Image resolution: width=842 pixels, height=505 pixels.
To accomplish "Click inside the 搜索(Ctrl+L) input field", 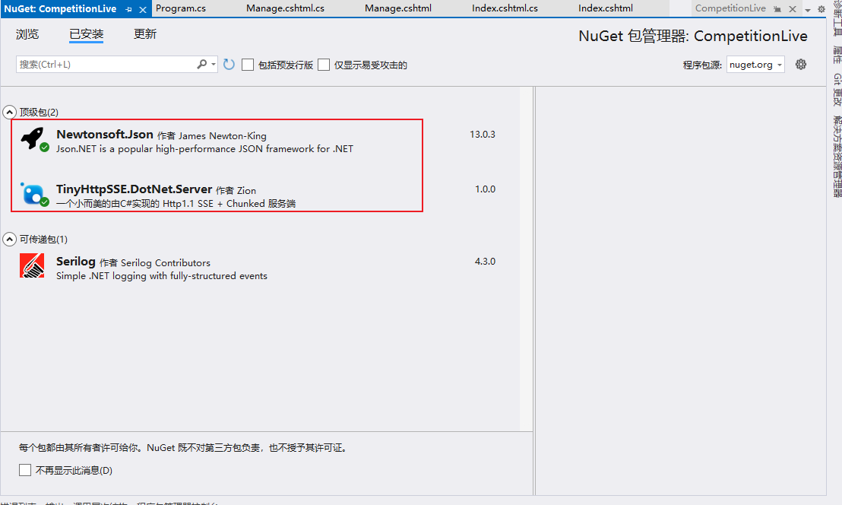I will point(106,64).
